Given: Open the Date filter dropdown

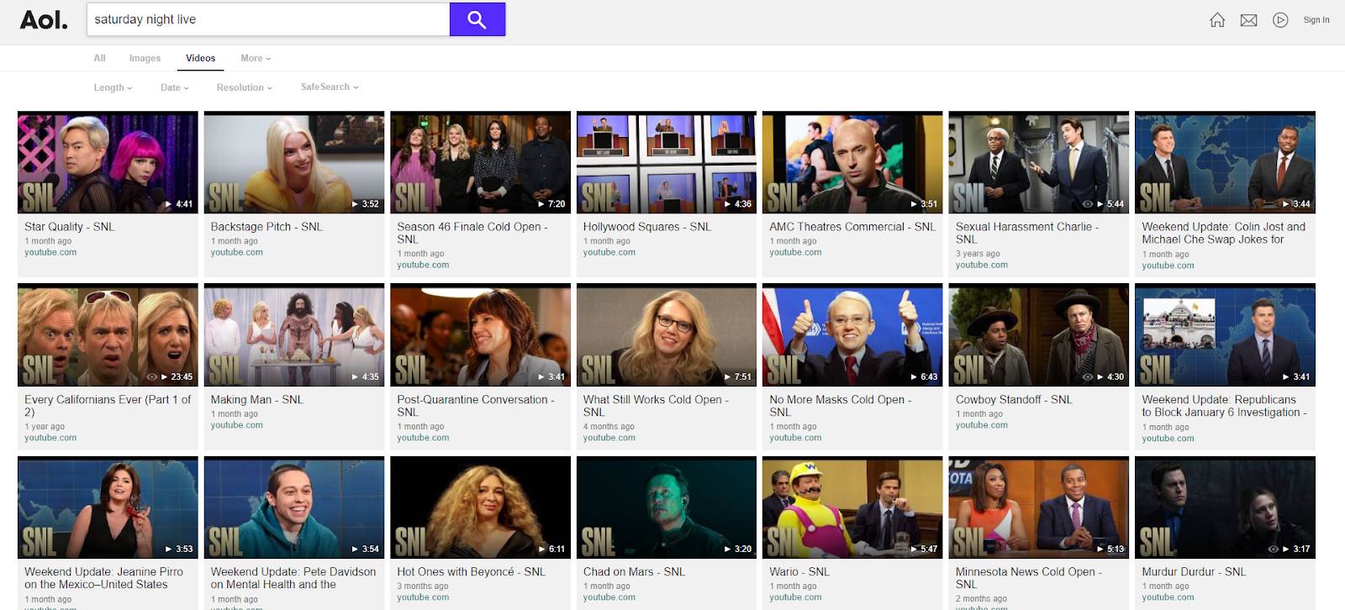Looking at the screenshot, I should (174, 87).
